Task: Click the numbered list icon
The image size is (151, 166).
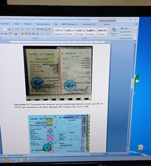Action: click(27, 29)
